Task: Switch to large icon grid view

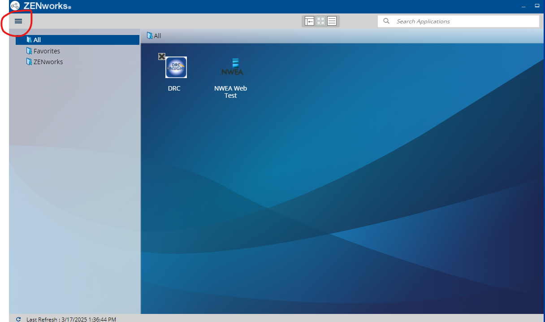Action: (320, 21)
